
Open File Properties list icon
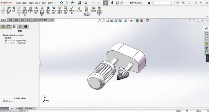pos(117,3)
